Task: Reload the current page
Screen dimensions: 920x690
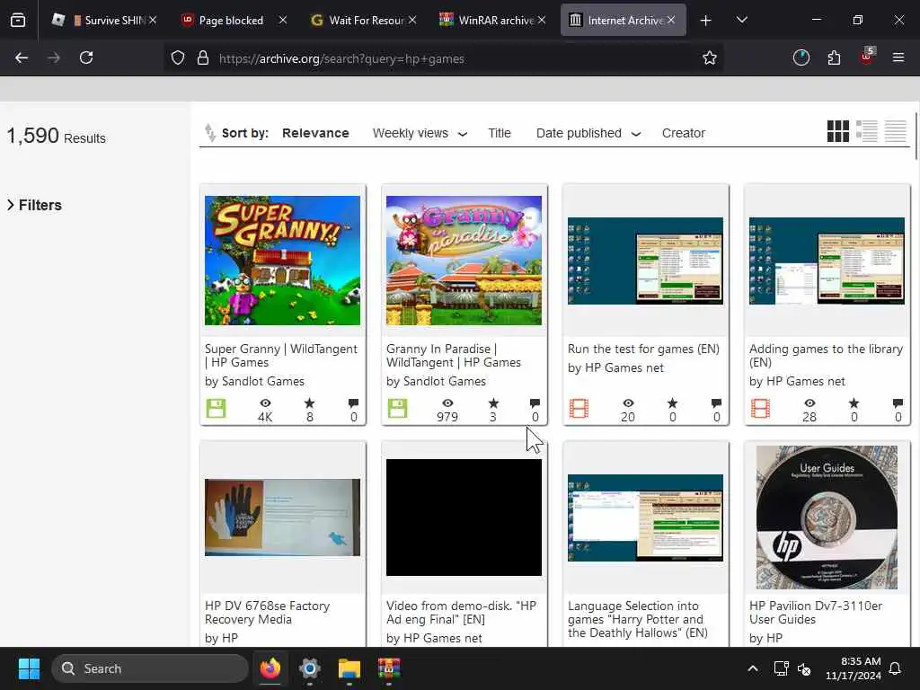Action: point(86,57)
